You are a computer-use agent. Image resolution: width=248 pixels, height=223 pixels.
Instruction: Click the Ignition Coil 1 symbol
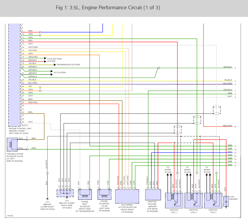(x=174, y=200)
